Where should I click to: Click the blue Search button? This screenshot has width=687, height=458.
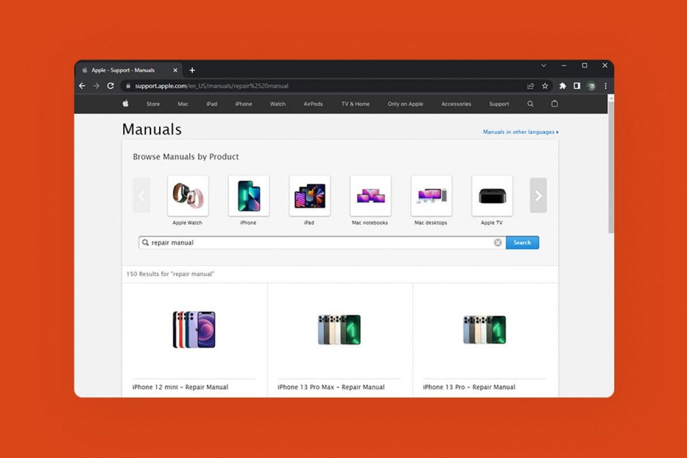522,242
